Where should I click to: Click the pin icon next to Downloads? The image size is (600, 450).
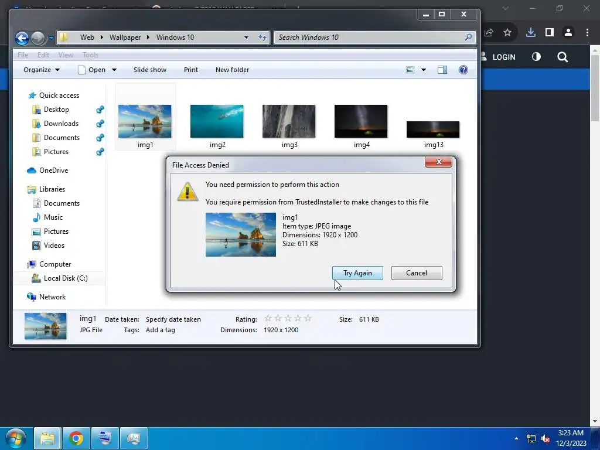(100, 124)
